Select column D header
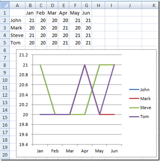The width and height of the screenshot is (160, 161). coord(52,5)
